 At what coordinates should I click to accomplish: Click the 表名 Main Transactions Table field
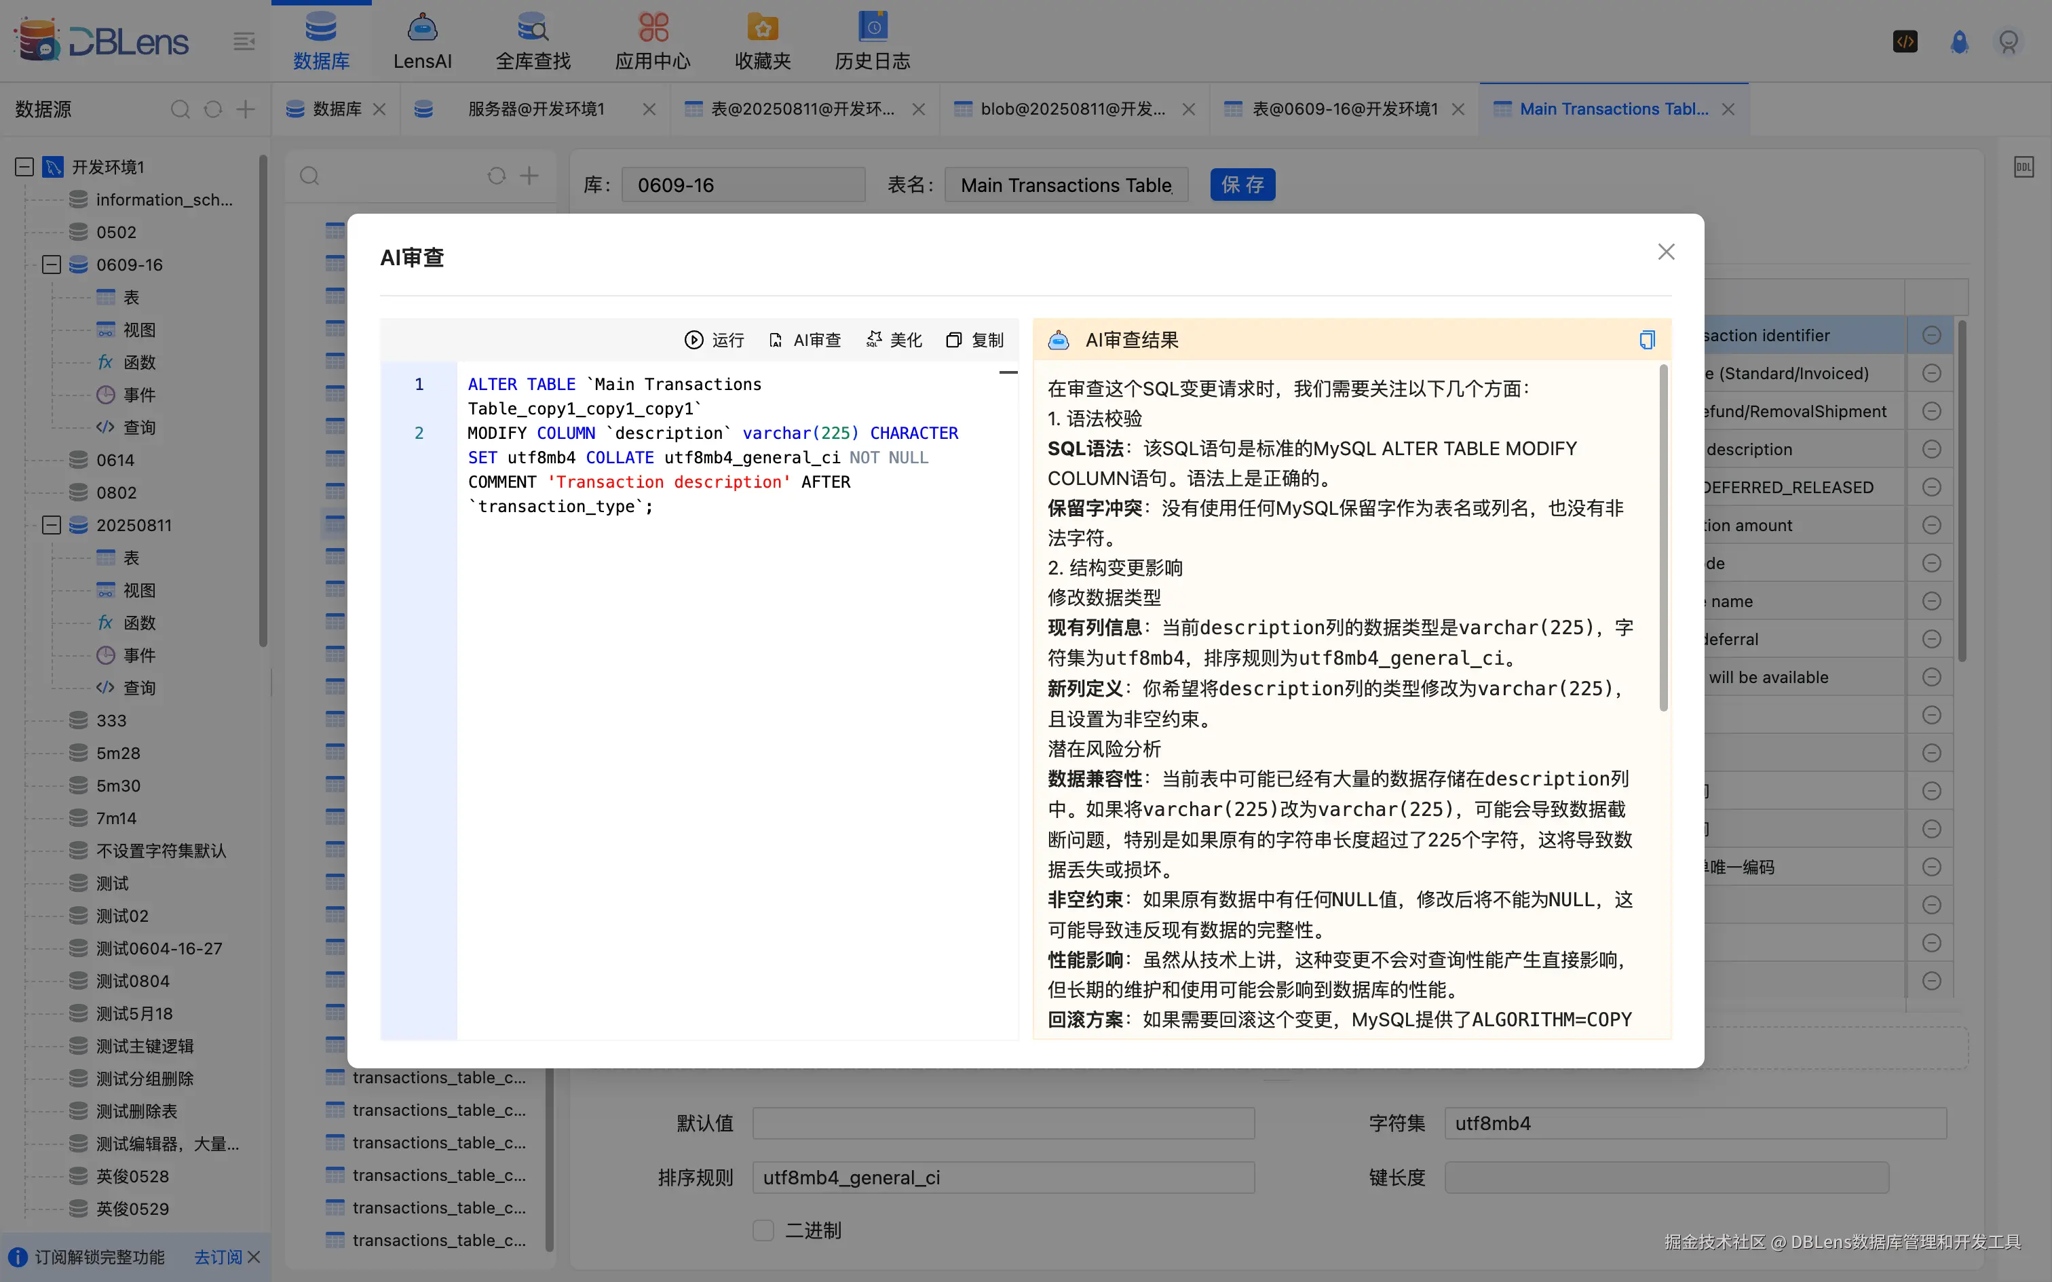[x=1066, y=184]
